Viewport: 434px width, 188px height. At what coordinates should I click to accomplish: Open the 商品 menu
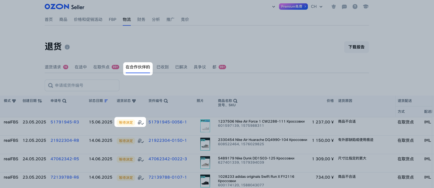click(63, 19)
